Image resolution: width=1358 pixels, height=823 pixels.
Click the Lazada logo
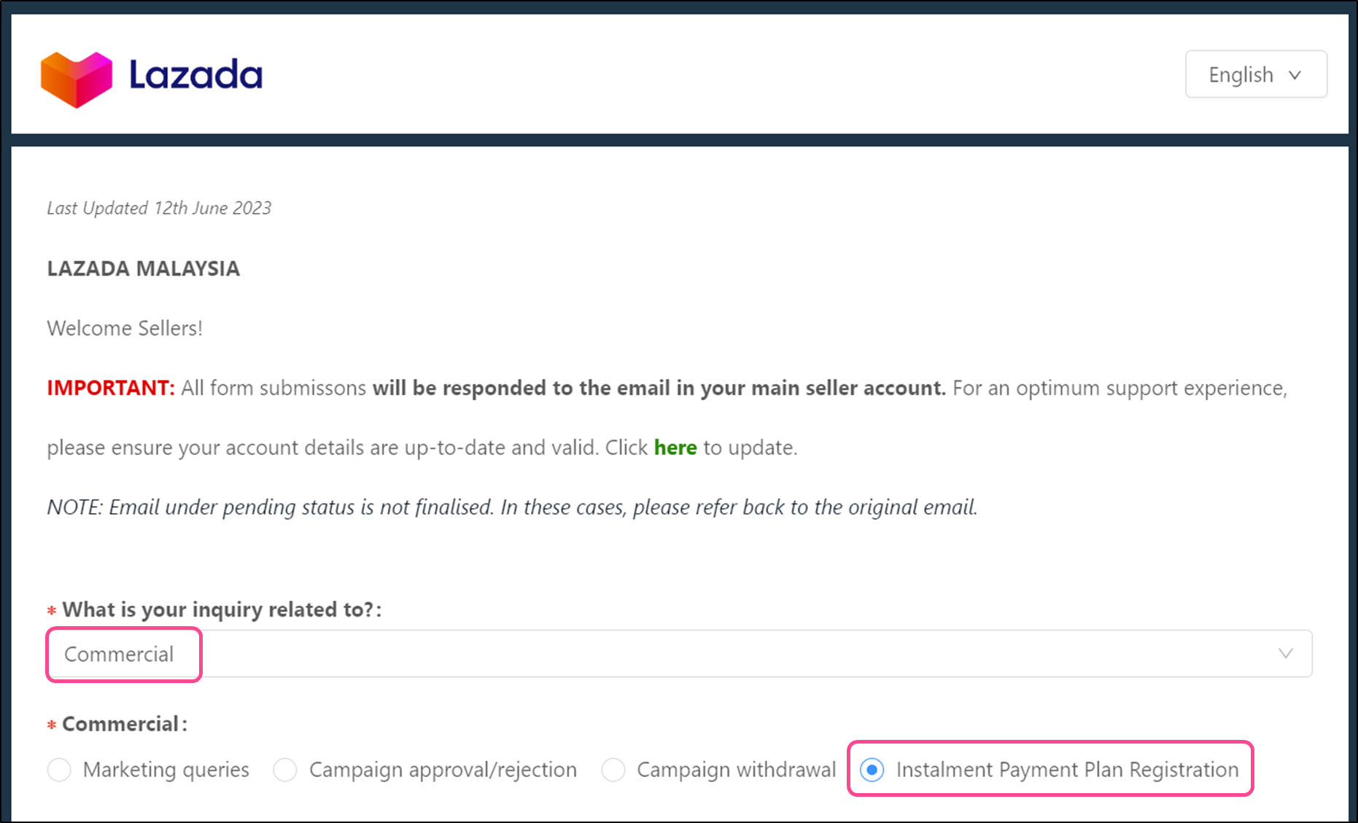tap(151, 76)
